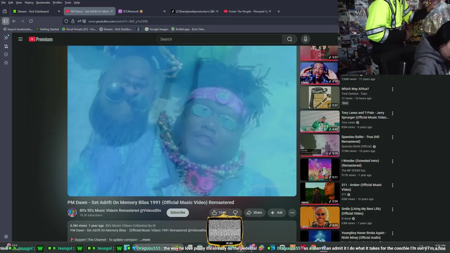Open Kicklet.app bookmark
Screen dimensions: 450x253
188,29
